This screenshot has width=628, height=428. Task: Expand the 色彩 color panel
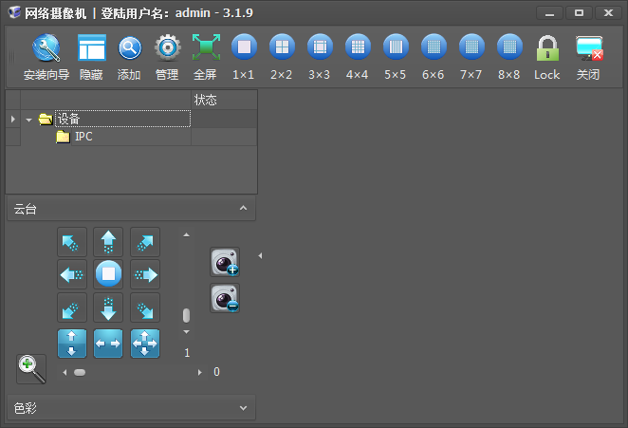coord(243,408)
